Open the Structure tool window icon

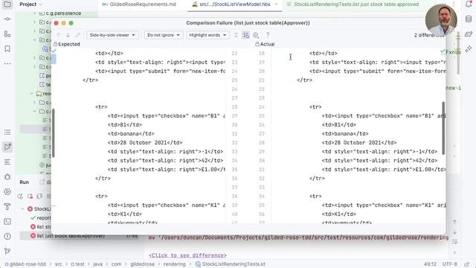pyautogui.click(x=7, y=33)
